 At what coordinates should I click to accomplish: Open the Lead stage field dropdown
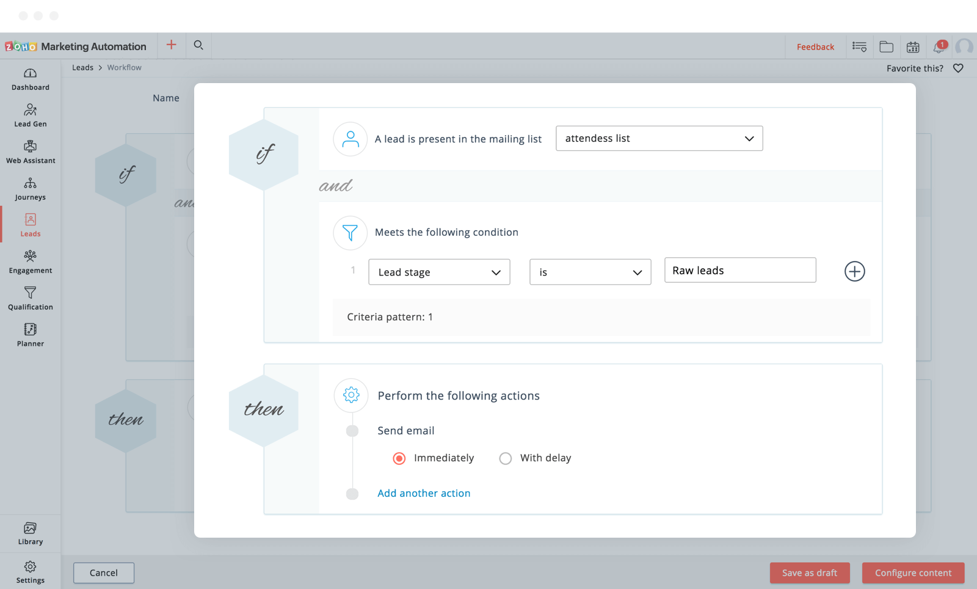[439, 272]
